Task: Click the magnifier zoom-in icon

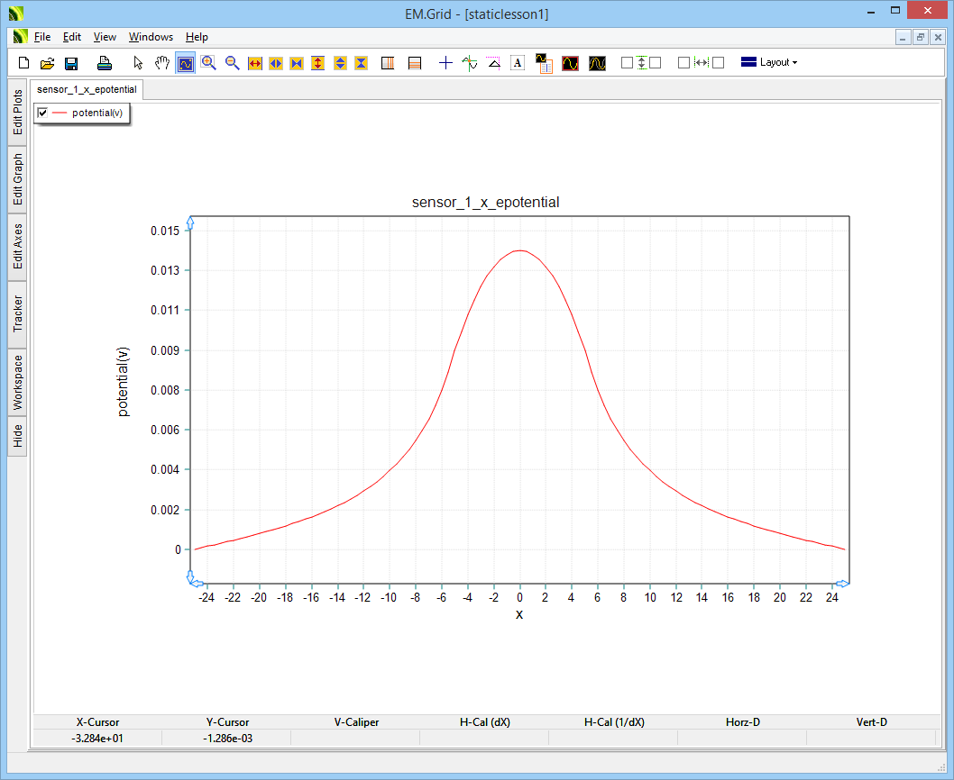Action: tap(208, 63)
